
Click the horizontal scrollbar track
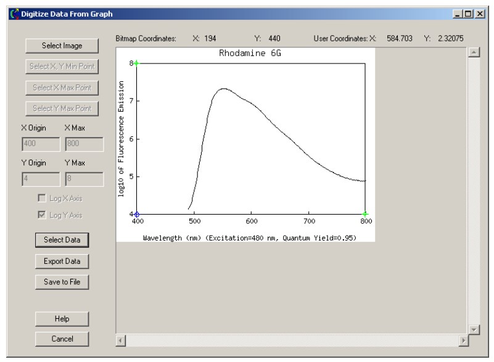(292, 340)
